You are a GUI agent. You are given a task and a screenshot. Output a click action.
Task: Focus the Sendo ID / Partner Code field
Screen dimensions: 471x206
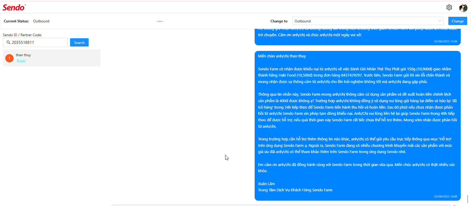click(x=35, y=42)
